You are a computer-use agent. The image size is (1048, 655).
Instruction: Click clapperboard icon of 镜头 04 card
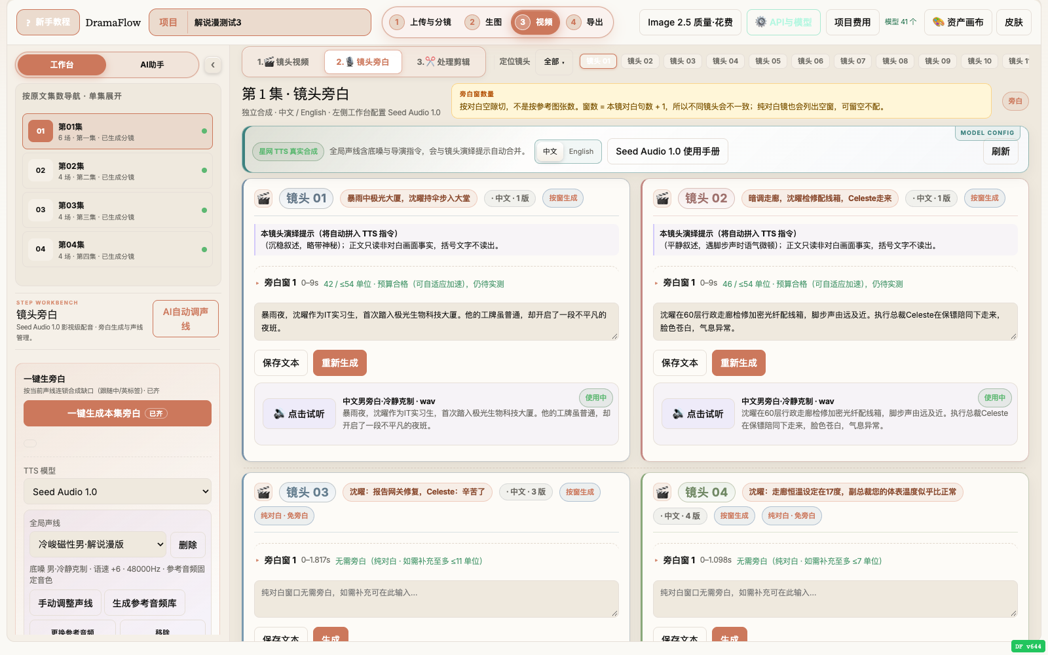point(662,492)
